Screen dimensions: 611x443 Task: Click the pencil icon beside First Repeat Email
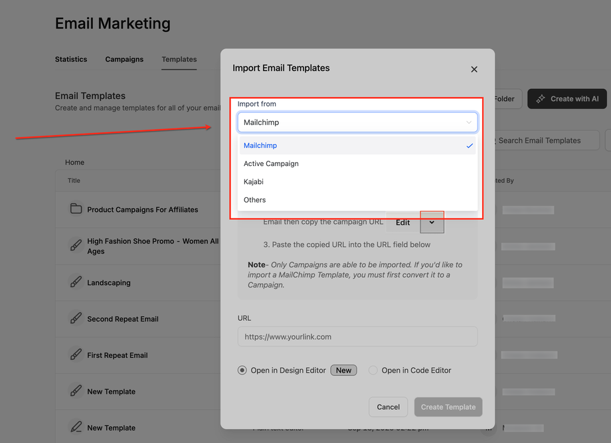[x=76, y=355]
